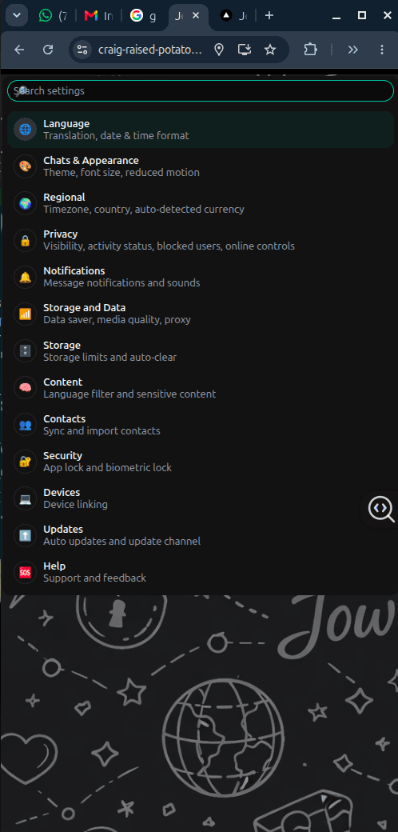Open the extensions puzzle icon
398x832 pixels.
311,50
